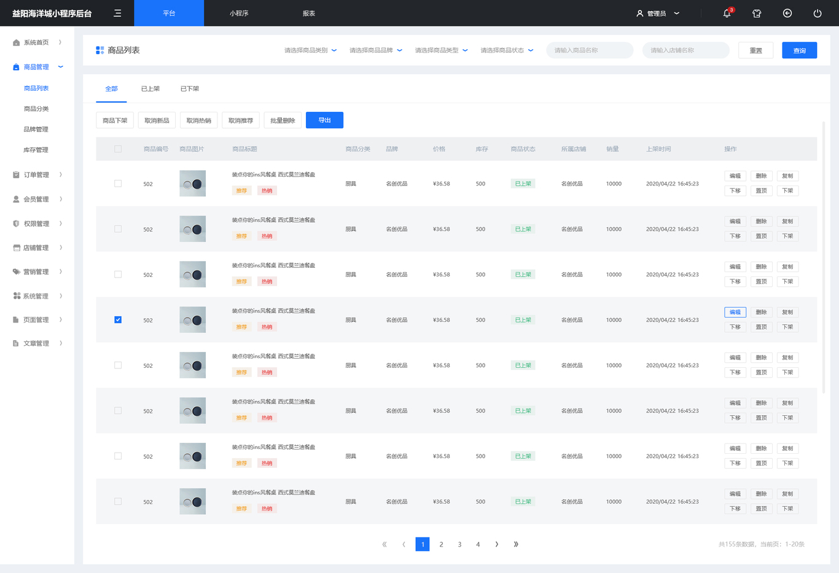Click the 系统首页 home icon

(17, 42)
